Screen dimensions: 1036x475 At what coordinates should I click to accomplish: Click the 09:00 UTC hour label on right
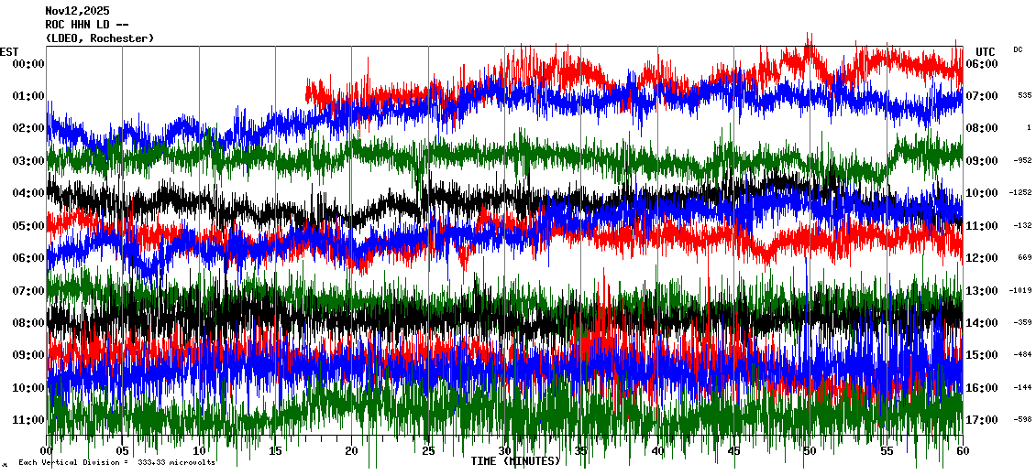point(981,161)
